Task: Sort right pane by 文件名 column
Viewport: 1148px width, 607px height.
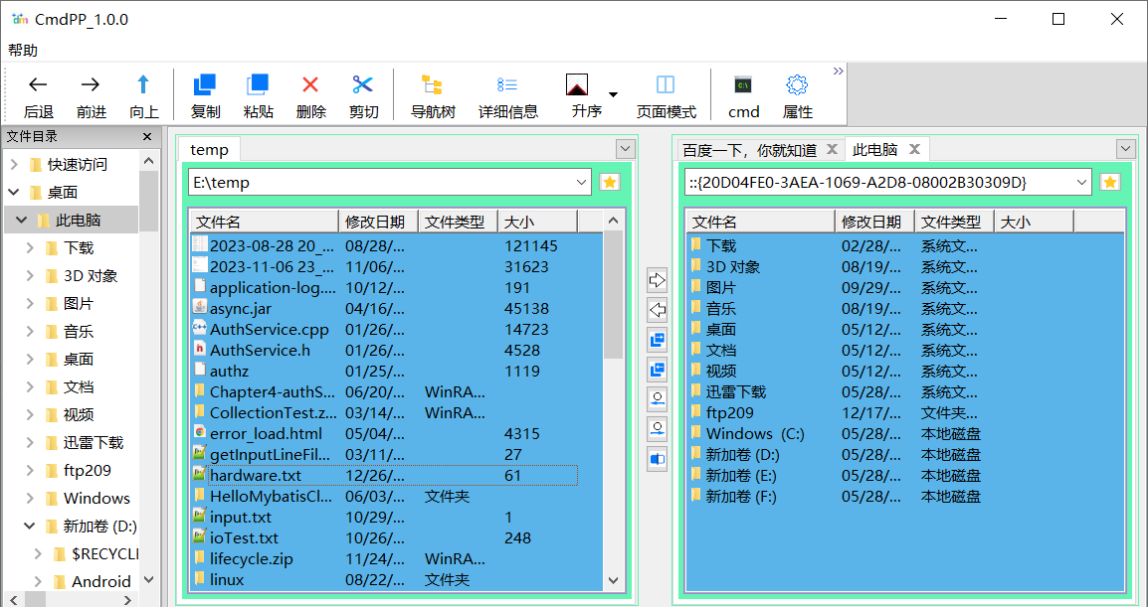Action: click(x=761, y=222)
